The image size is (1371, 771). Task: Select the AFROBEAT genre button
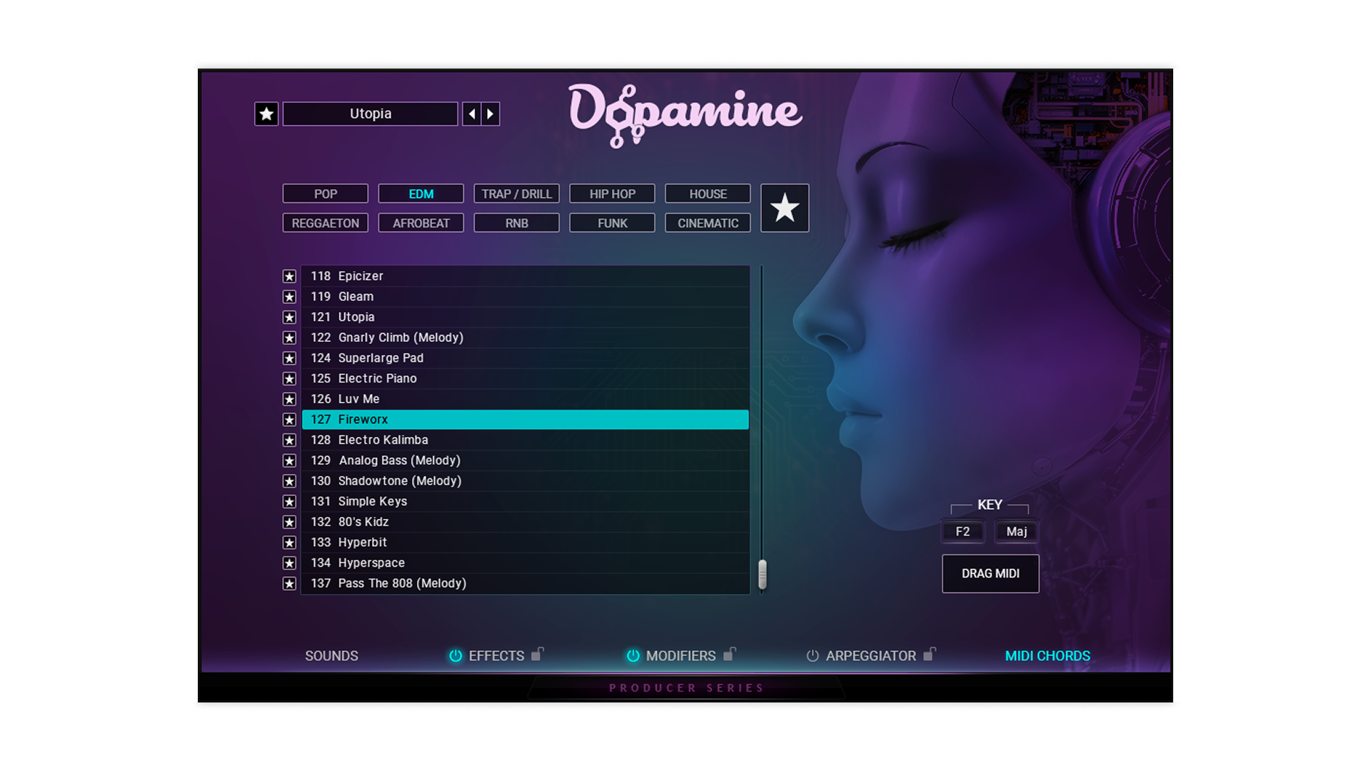click(x=421, y=223)
